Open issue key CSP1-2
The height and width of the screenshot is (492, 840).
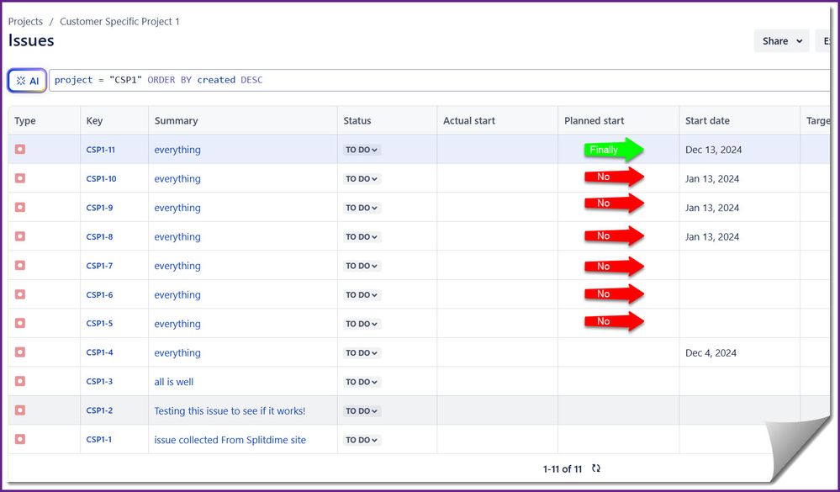(100, 410)
